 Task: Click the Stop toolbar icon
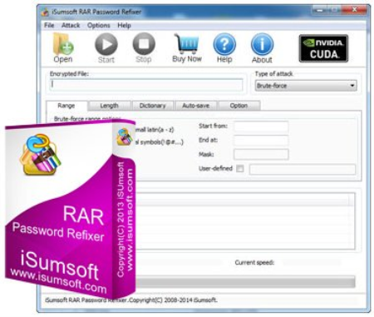click(x=144, y=44)
